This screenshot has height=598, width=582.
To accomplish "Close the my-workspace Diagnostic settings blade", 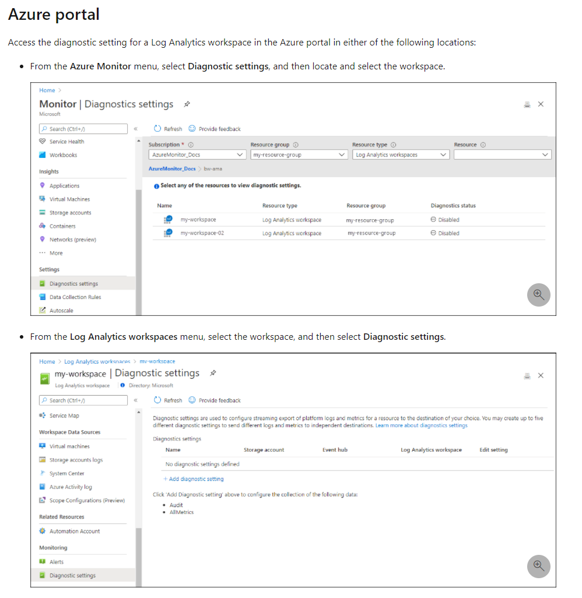I will pos(541,375).
